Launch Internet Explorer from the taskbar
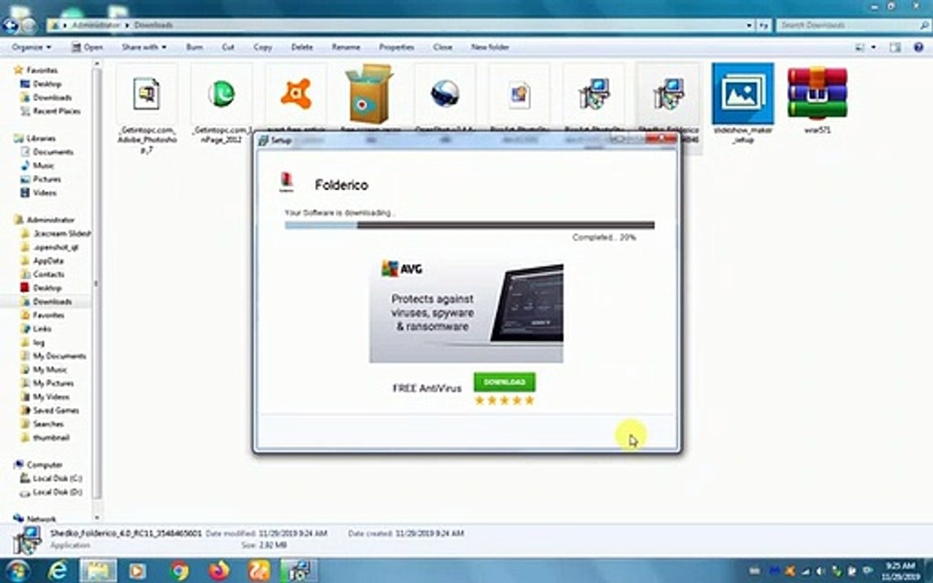 (58, 571)
